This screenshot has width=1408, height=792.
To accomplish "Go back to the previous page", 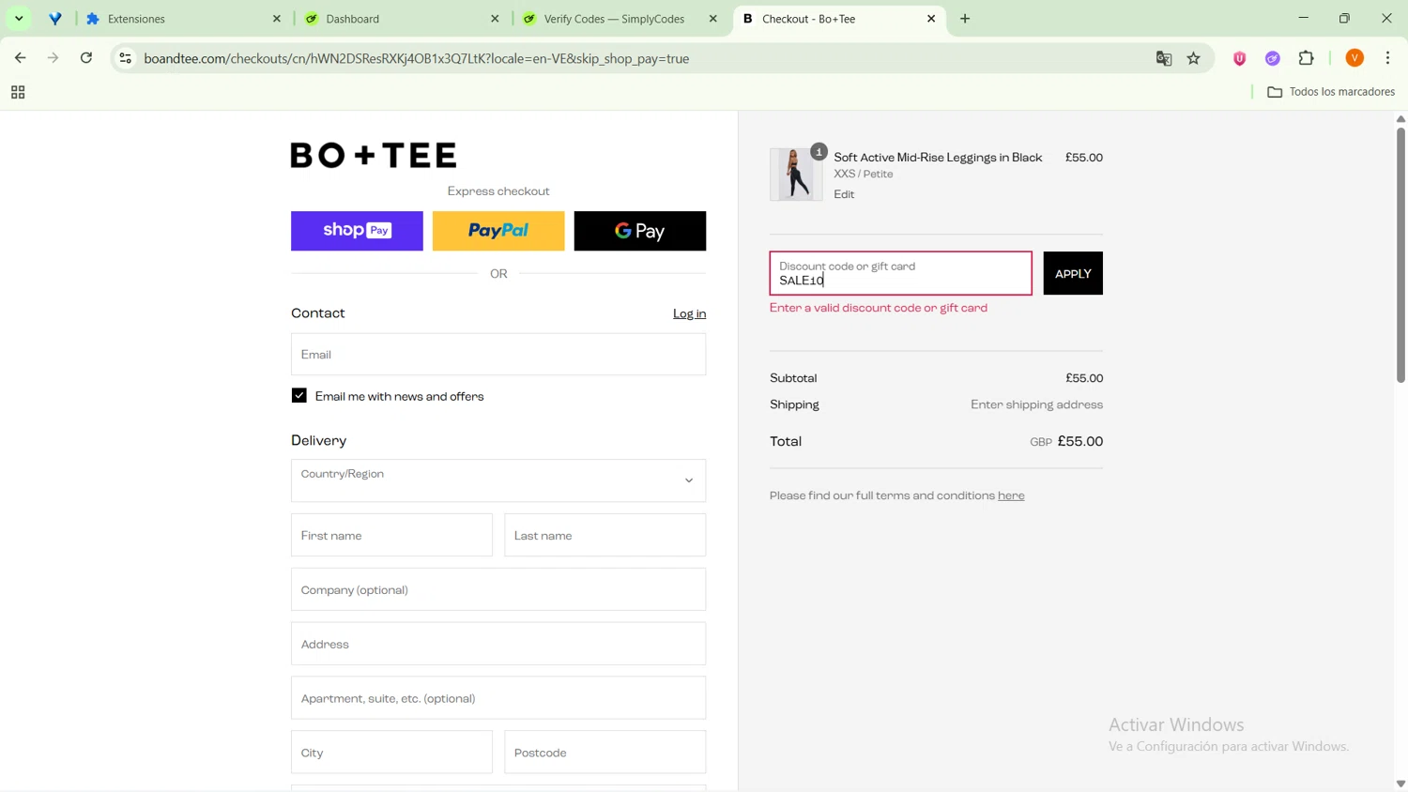I will [x=21, y=58].
